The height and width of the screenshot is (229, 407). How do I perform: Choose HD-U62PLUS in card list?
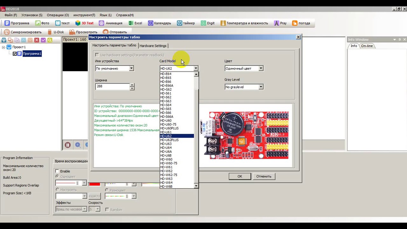point(177,140)
